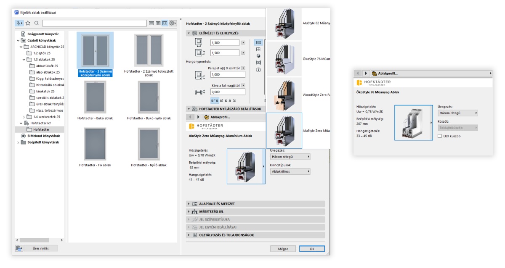Open Káva a fal magjától options arrow

pos(243,85)
